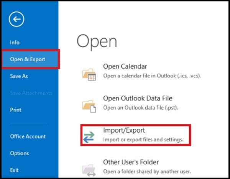230x179 pixels.
Task: Open the Info tab in sidebar
Action: (15, 43)
